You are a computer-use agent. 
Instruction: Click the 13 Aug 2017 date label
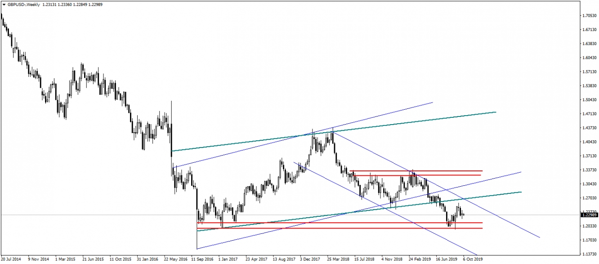[285, 260]
